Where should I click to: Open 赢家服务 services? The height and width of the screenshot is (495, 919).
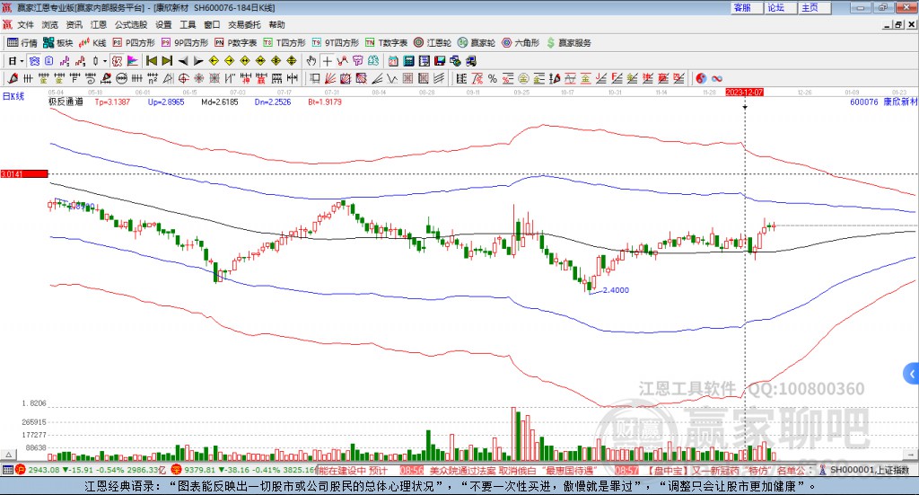569,43
